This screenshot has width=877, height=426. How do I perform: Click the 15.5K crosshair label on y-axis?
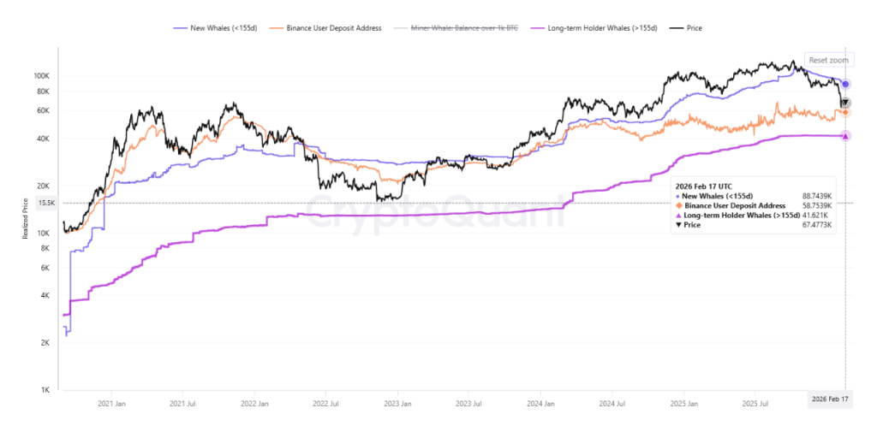coord(47,203)
